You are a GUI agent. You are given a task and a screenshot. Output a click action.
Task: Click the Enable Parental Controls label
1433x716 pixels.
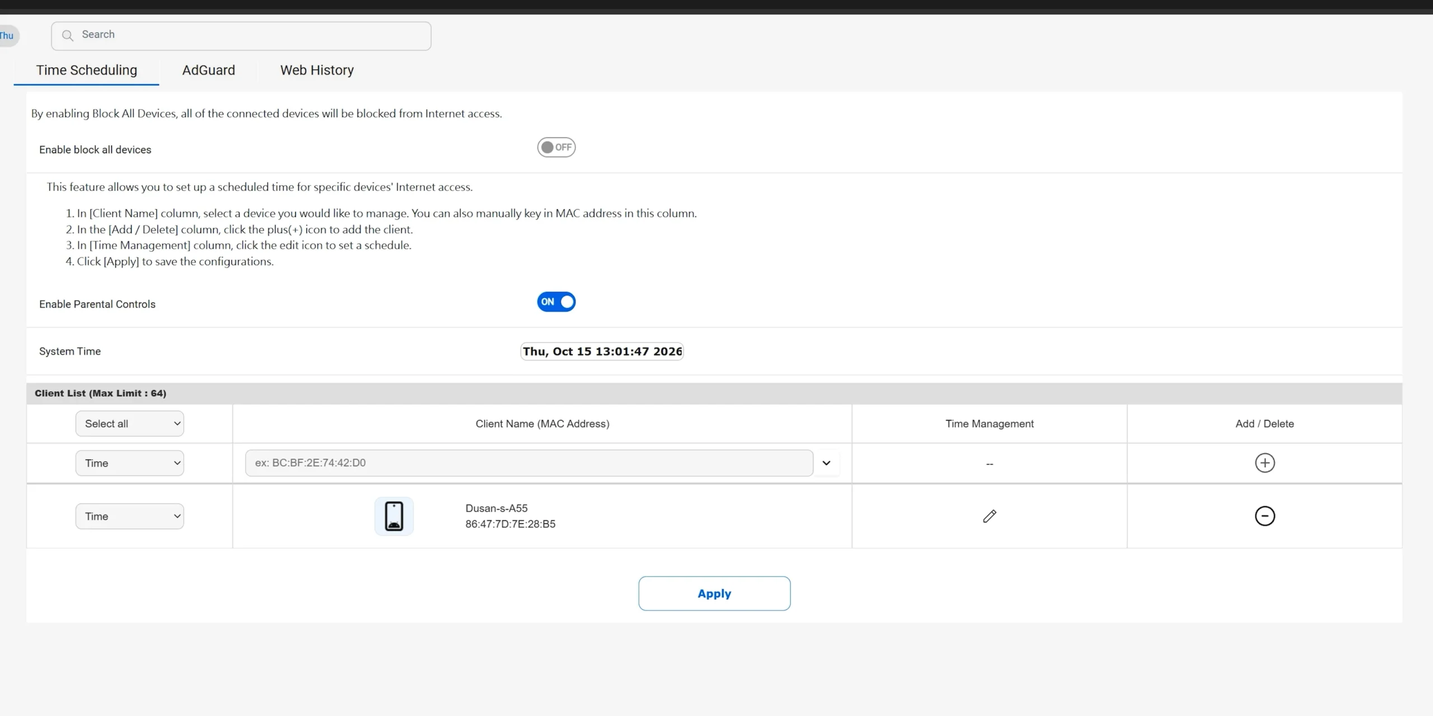point(97,304)
